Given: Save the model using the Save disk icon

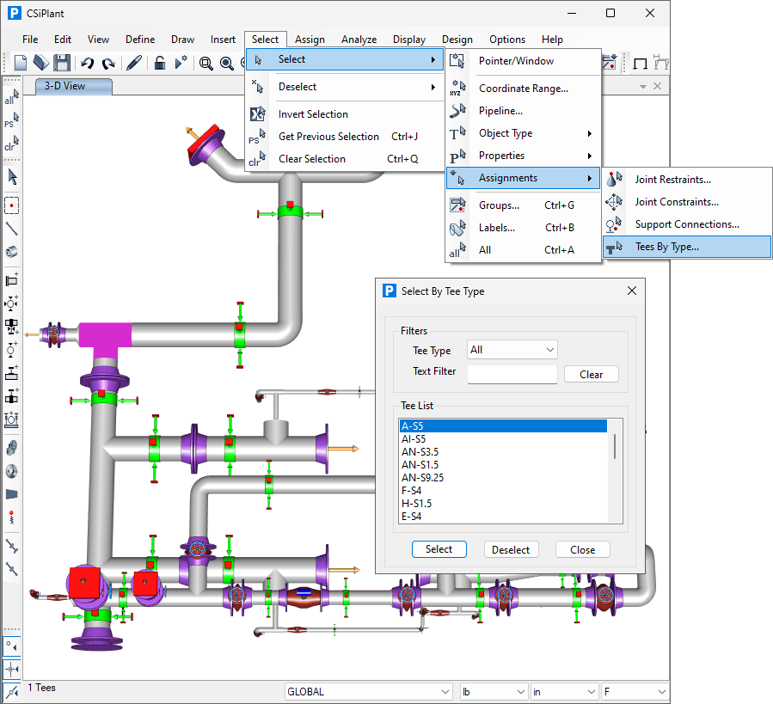Looking at the screenshot, I should click(x=62, y=63).
